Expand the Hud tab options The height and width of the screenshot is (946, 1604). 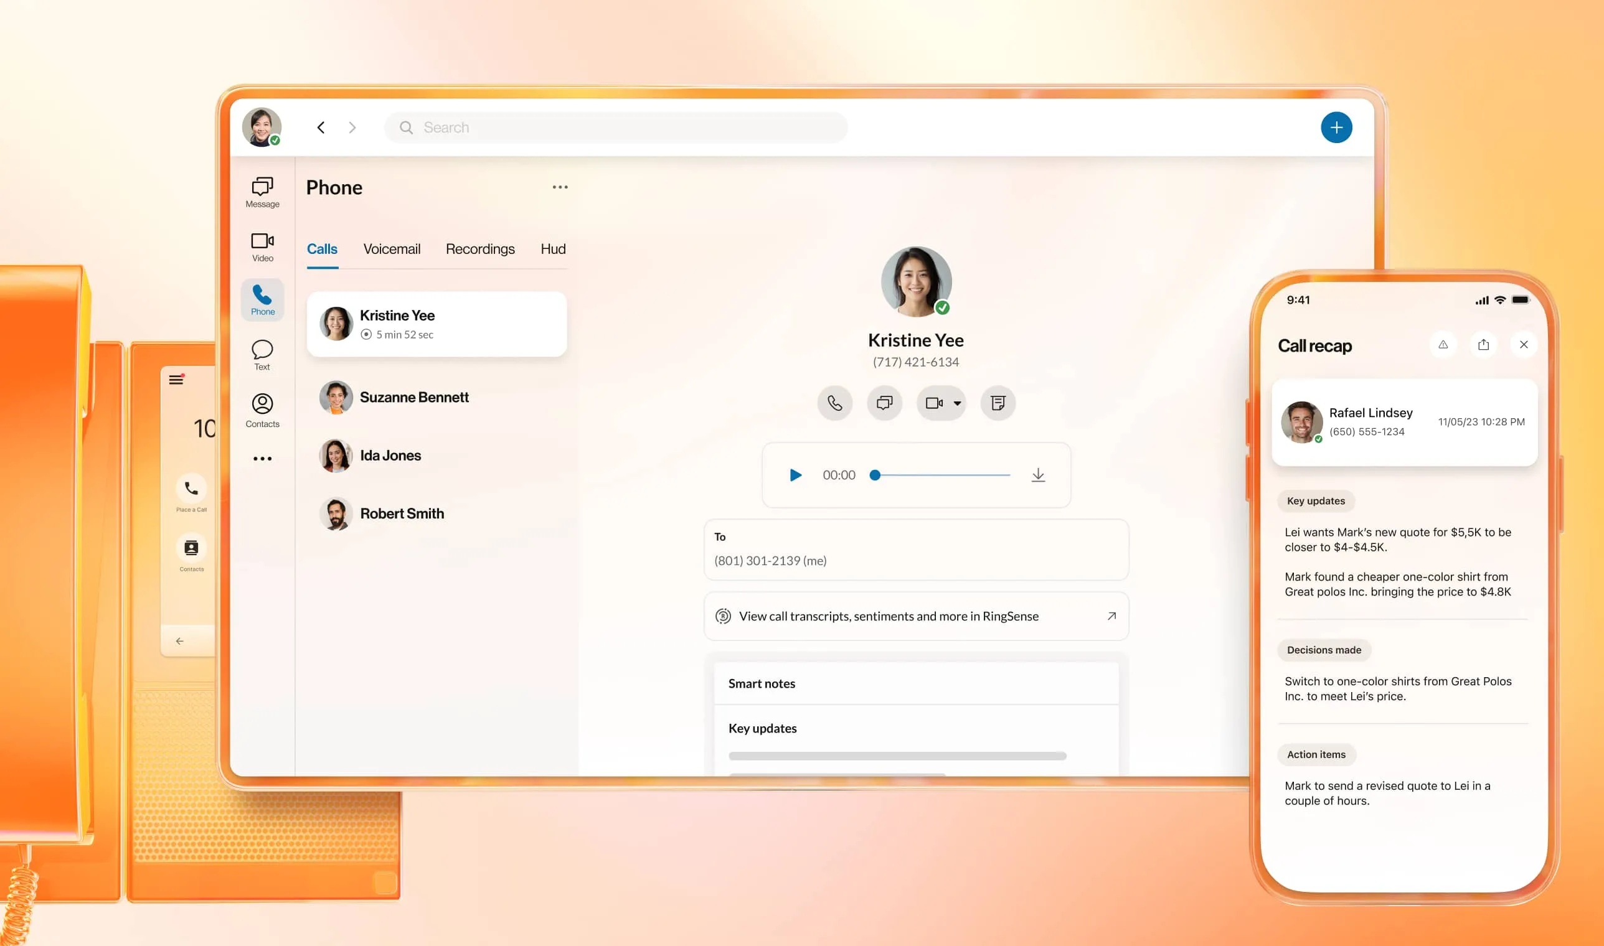(x=553, y=249)
